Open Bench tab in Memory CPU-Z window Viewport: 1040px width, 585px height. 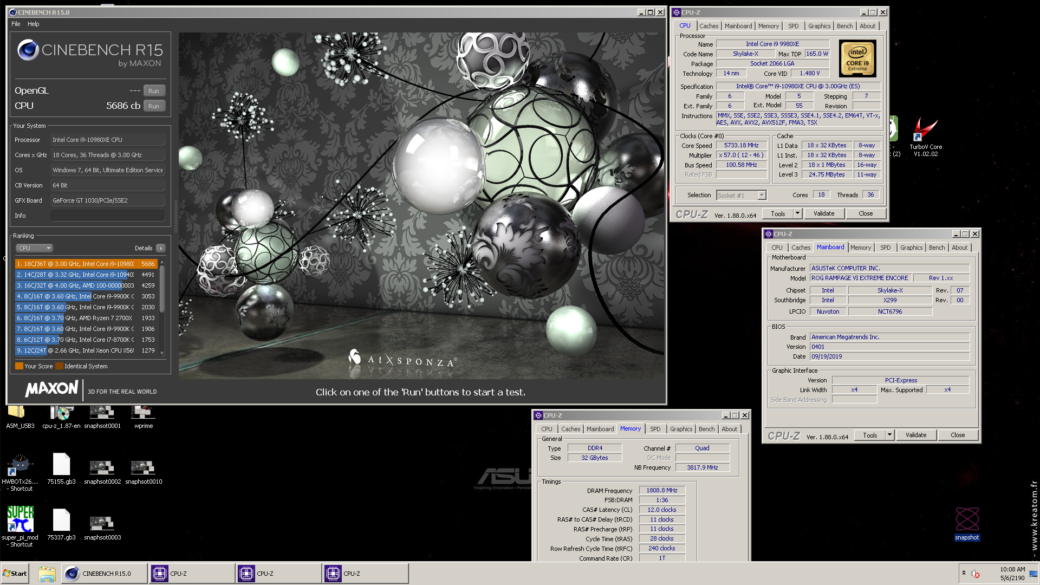[x=706, y=429]
